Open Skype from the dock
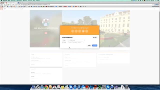Screen dimensions: 160x90 [x=108, y=87]
